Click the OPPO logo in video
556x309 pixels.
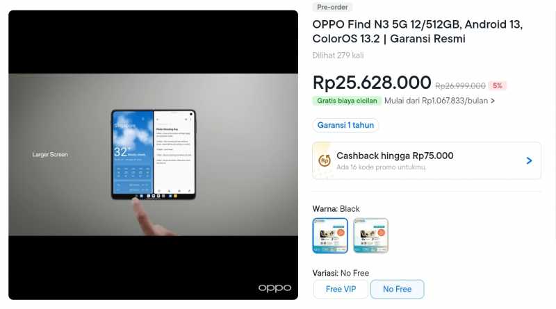(275, 287)
